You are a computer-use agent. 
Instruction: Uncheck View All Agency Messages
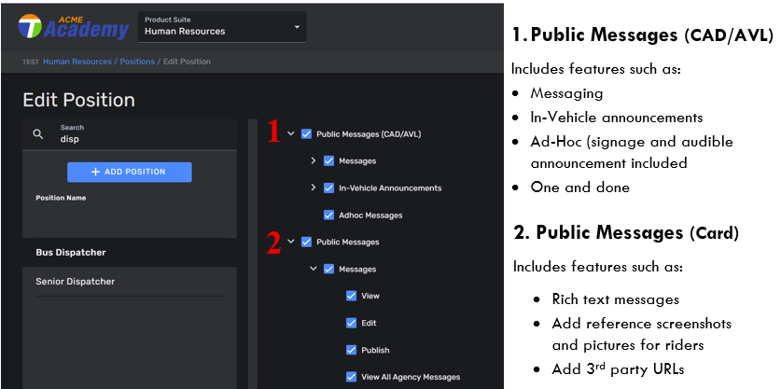pos(351,377)
